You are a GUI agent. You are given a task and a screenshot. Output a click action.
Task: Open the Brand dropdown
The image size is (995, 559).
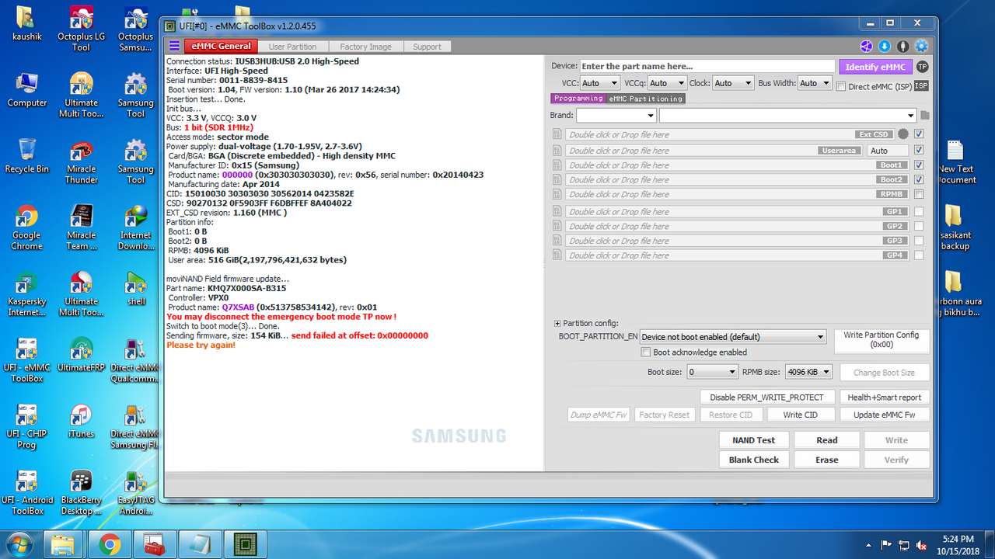pyautogui.click(x=616, y=116)
